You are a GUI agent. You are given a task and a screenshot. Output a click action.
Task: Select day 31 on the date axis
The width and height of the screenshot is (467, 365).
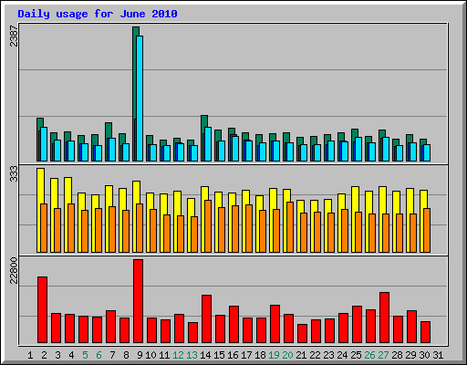click(438, 355)
